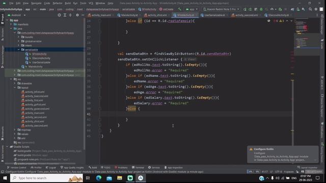Expand the bundle package
The width and height of the screenshot is (326, 183).
coord(19,37)
